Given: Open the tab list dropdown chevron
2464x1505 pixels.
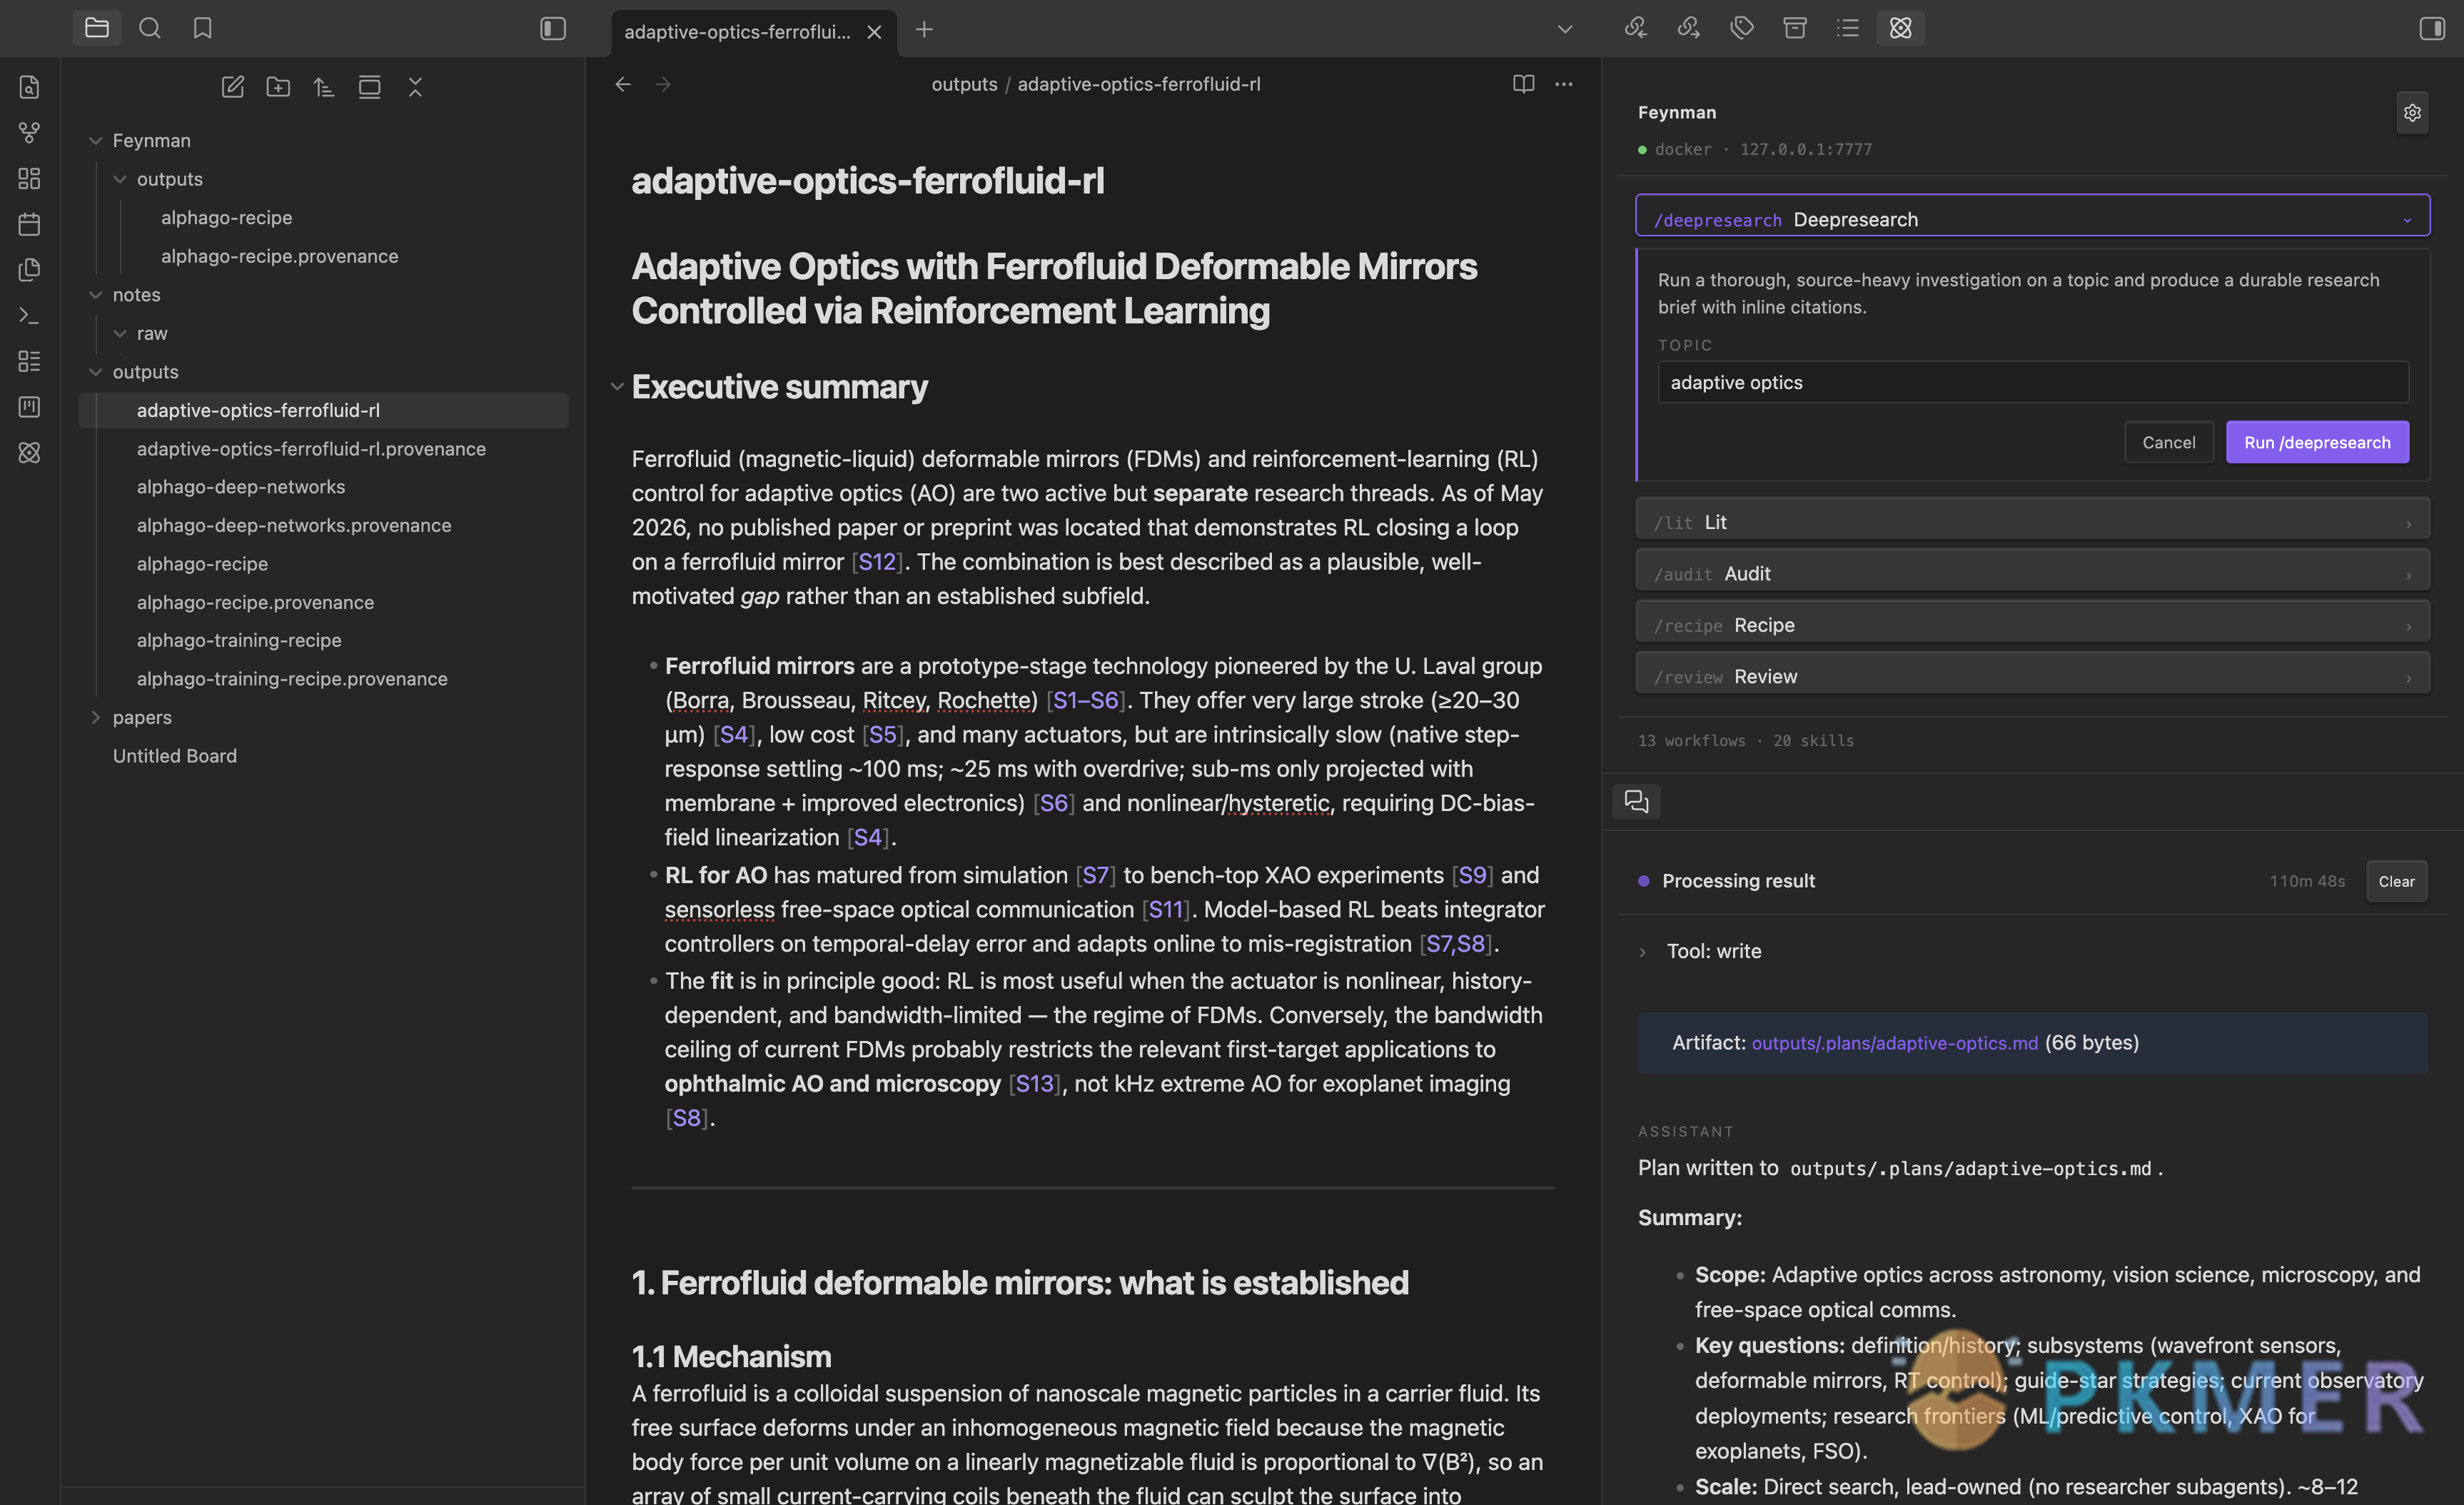Looking at the screenshot, I should (1565, 29).
